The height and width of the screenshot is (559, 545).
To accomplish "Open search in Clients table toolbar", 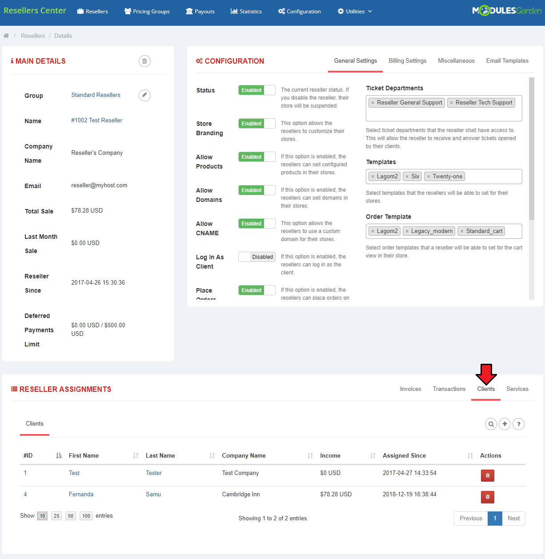I will (x=491, y=424).
